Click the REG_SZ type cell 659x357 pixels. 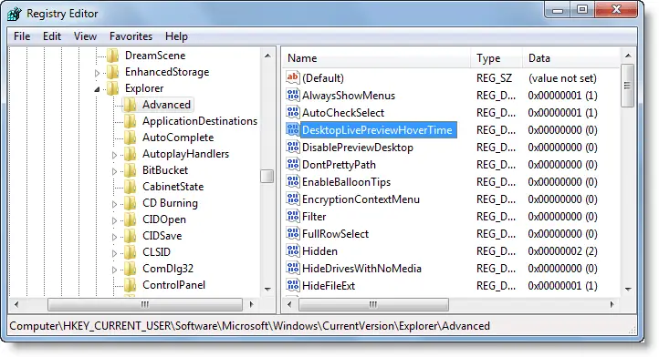pyautogui.click(x=494, y=78)
